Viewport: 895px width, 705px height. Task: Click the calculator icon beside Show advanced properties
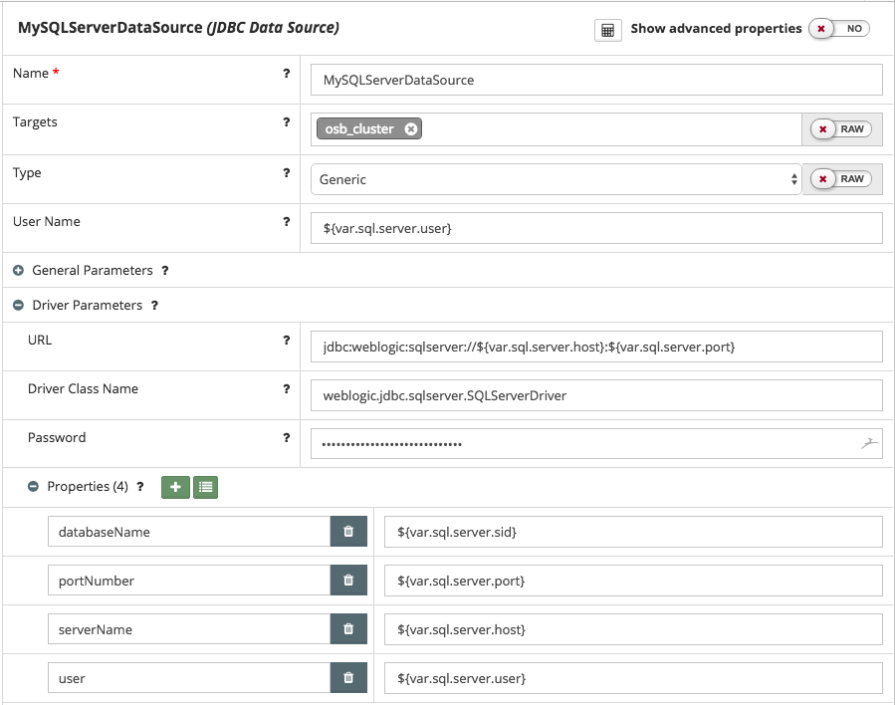click(607, 30)
